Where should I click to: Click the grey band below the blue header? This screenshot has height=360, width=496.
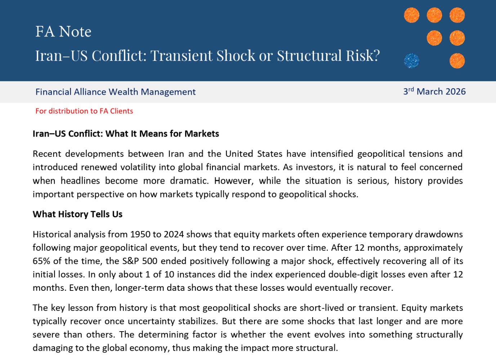(x=288, y=92)
